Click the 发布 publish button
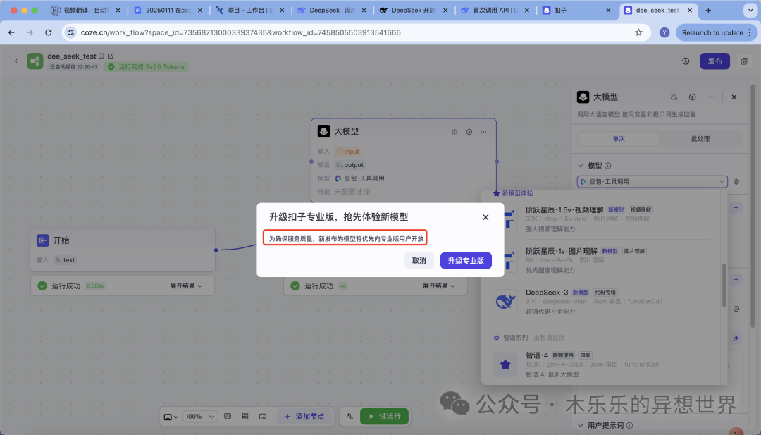761x435 pixels. pyautogui.click(x=715, y=61)
